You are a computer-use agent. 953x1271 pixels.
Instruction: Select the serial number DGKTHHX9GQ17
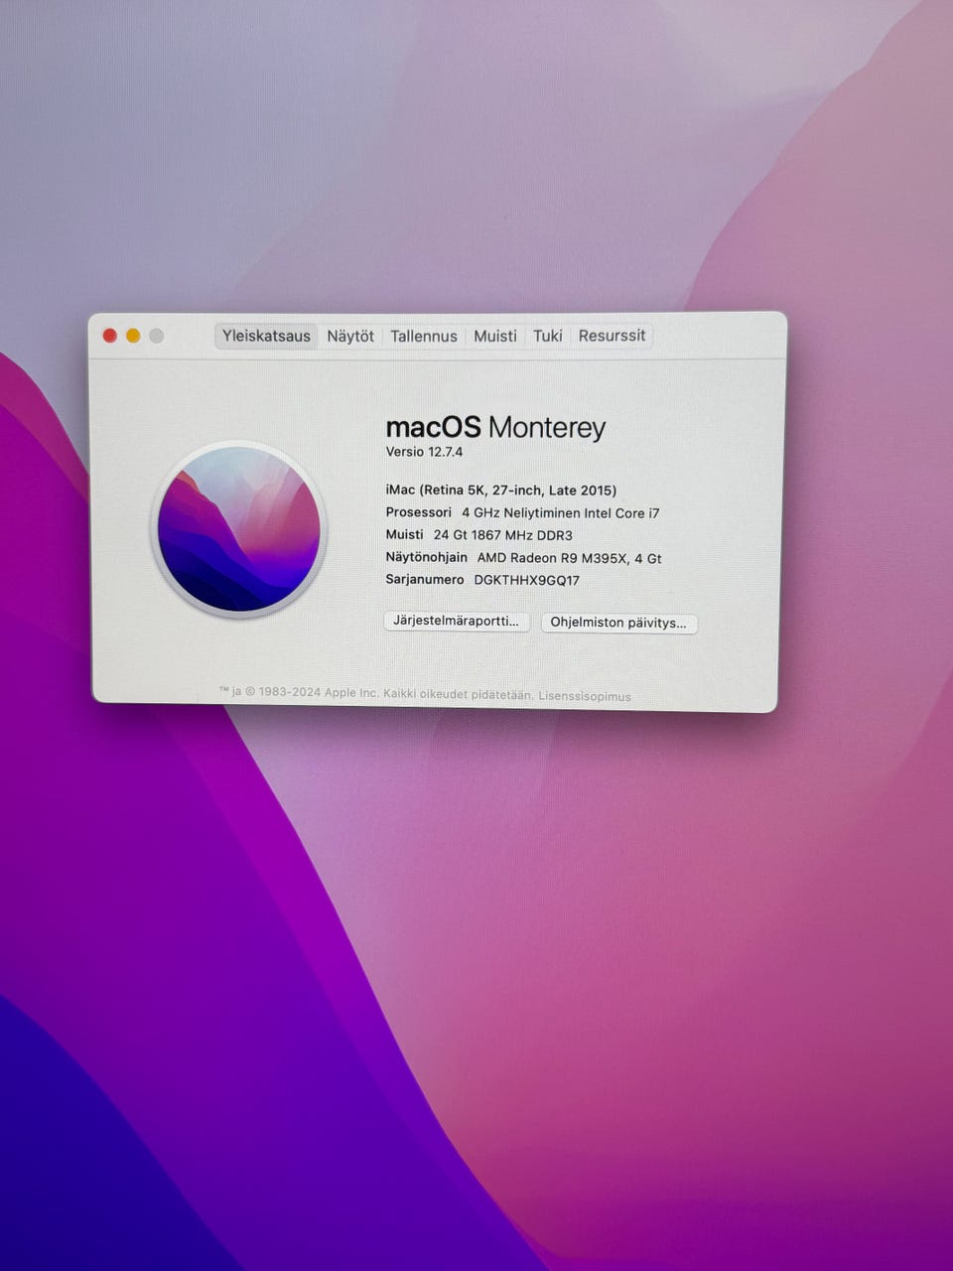pos(526,580)
